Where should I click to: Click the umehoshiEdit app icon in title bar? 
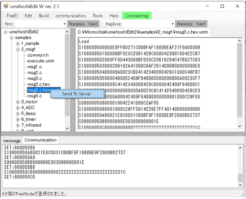tap(6, 6)
